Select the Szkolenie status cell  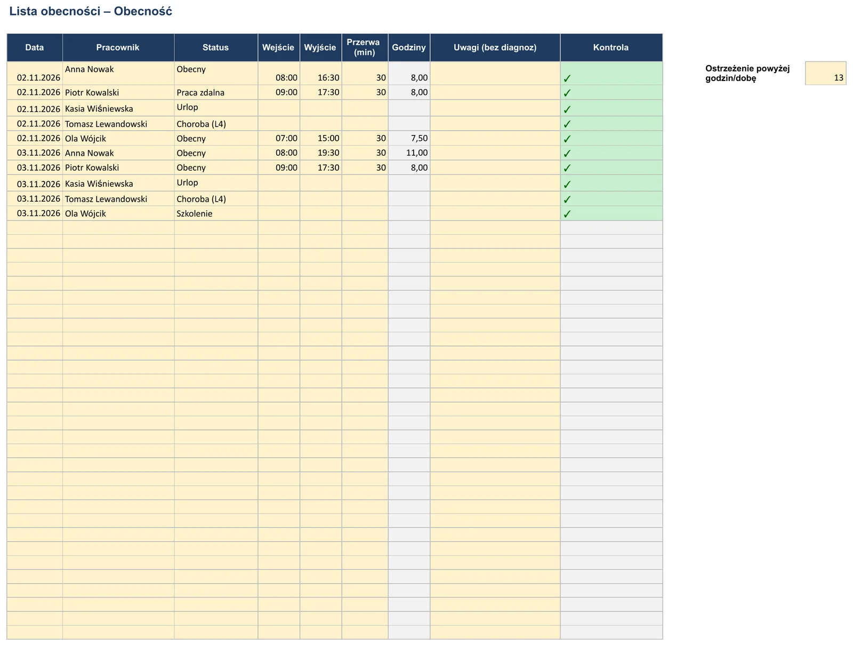(216, 213)
